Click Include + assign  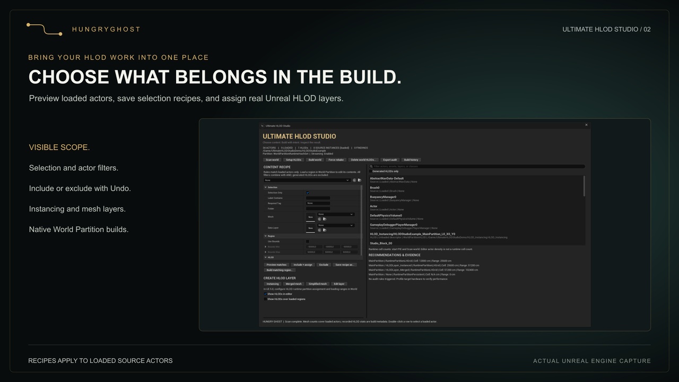(303, 265)
